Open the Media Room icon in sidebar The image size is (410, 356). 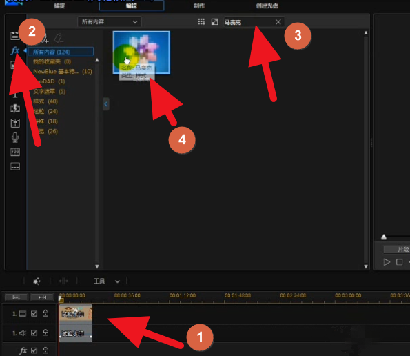click(x=14, y=36)
